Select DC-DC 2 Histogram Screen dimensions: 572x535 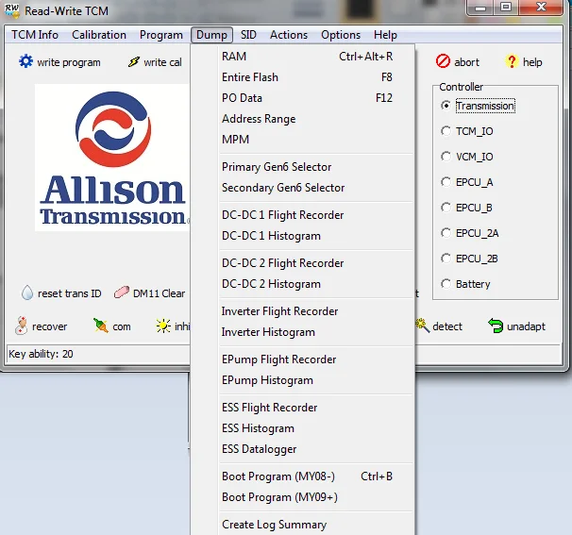pos(303,284)
